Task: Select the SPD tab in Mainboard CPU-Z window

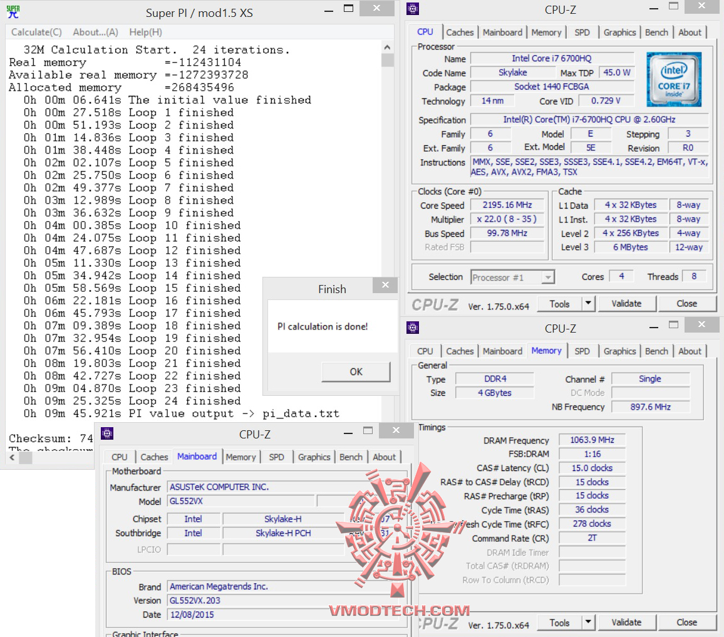Action: pyautogui.click(x=276, y=457)
